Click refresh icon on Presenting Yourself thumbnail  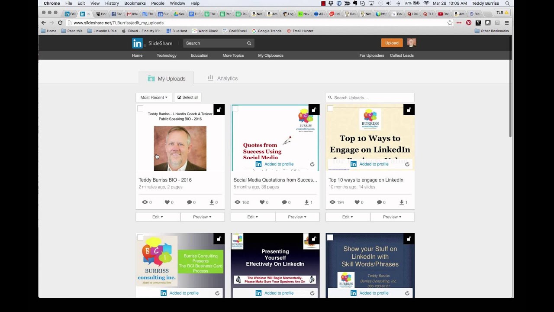tap(312, 293)
